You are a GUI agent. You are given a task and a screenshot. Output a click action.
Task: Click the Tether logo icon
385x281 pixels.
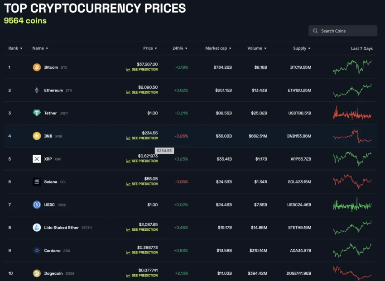(x=36, y=113)
